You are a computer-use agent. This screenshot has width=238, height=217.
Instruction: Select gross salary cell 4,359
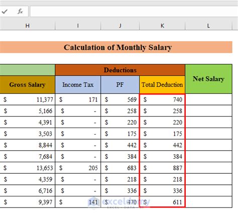(28, 179)
